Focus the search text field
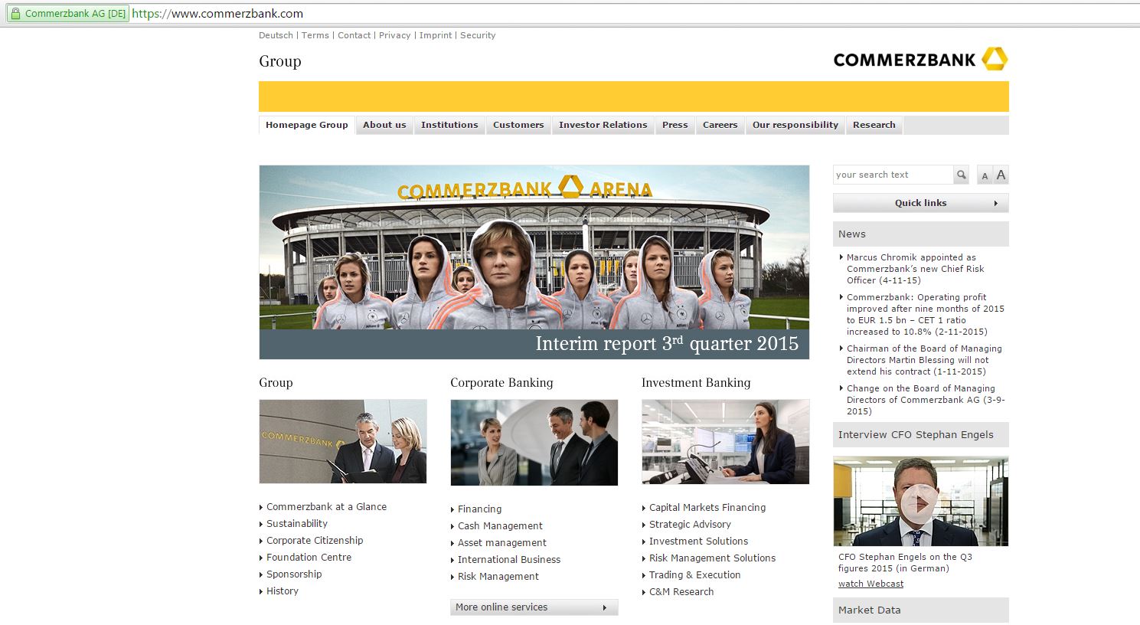This screenshot has width=1140, height=625. (x=893, y=175)
